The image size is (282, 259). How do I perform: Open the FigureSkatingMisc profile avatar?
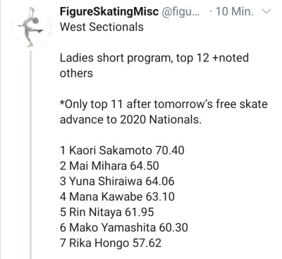(x=31, y=28)
